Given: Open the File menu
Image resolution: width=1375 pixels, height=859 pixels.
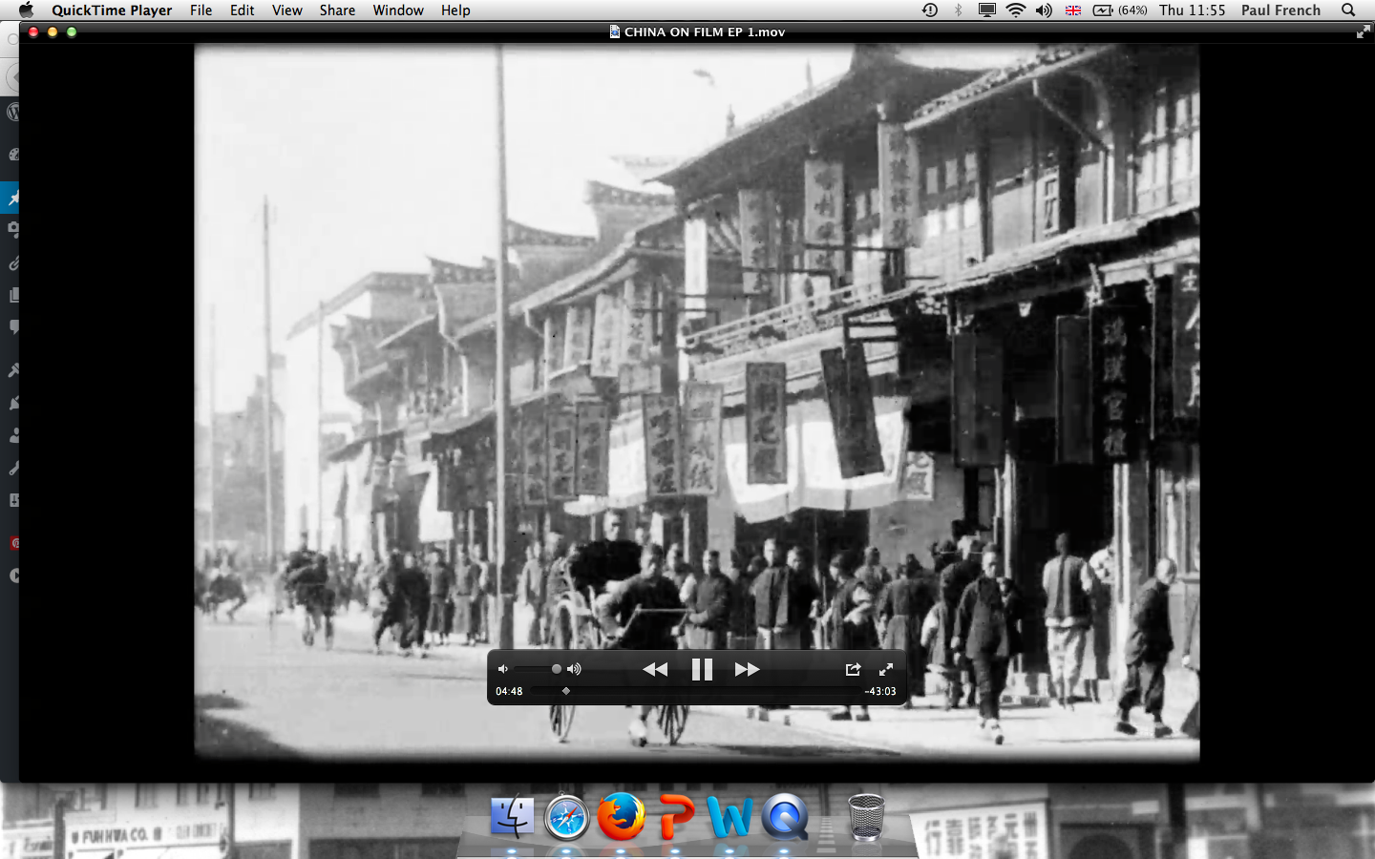Looking at the screenshot, I should point(201,10).
